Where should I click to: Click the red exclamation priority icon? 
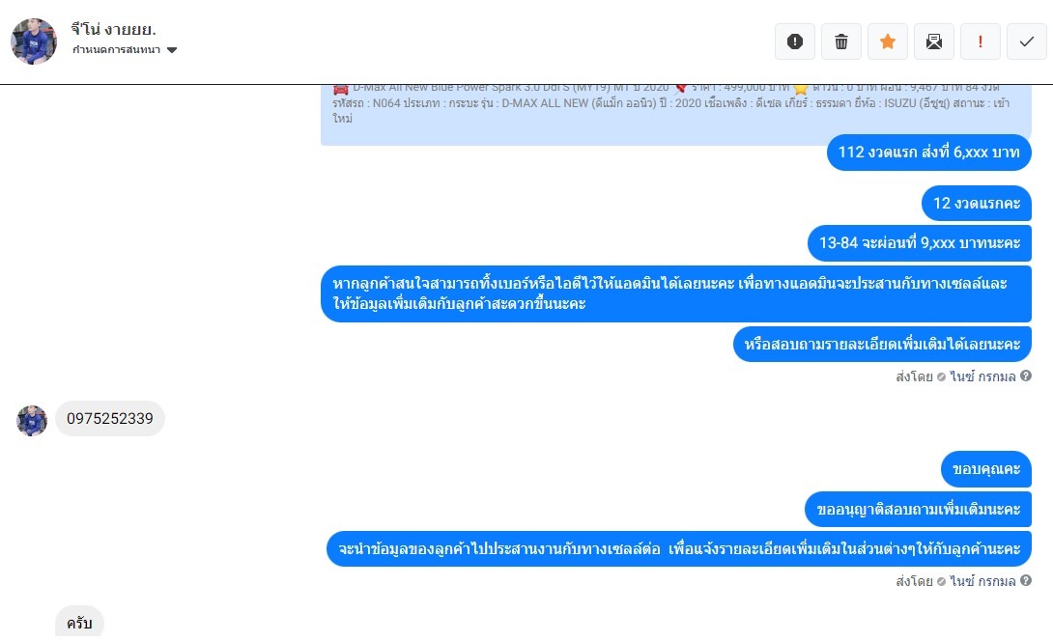pyautogui.click(x=980, y=42)
